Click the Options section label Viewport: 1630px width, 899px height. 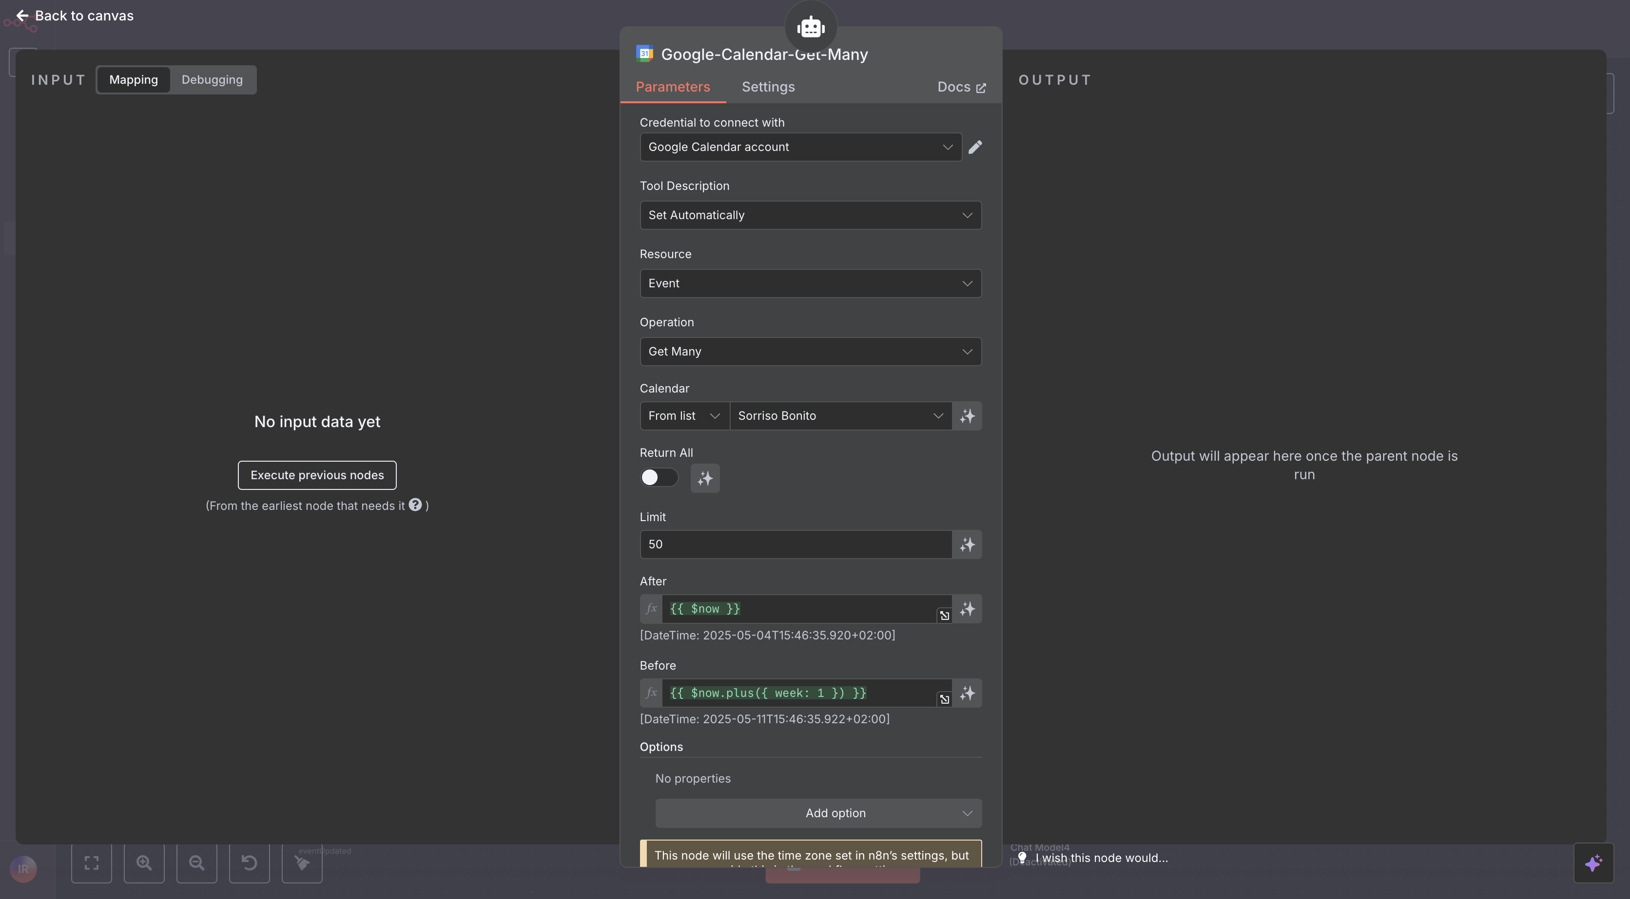(661, 747)
